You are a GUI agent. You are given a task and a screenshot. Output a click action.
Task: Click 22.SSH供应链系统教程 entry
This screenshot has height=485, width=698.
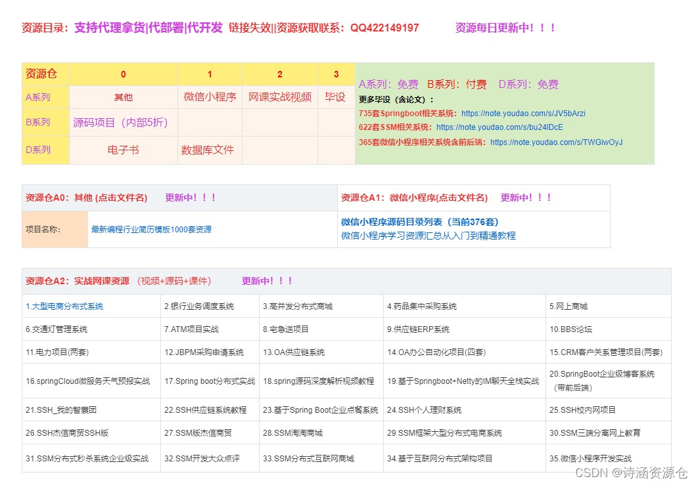point(205,410)
